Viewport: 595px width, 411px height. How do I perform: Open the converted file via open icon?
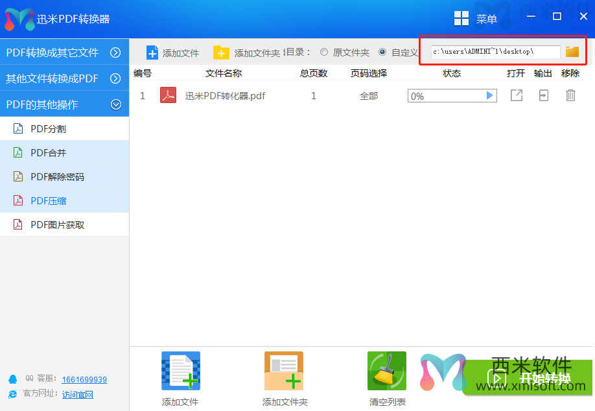point(517,96)
